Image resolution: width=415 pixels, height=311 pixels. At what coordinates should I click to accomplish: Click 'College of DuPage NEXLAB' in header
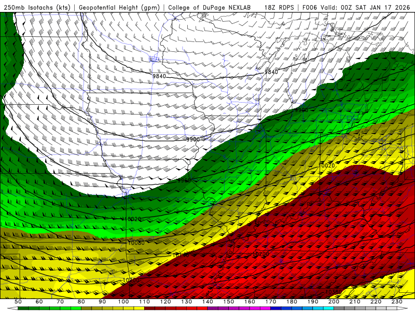pos(210,8)
